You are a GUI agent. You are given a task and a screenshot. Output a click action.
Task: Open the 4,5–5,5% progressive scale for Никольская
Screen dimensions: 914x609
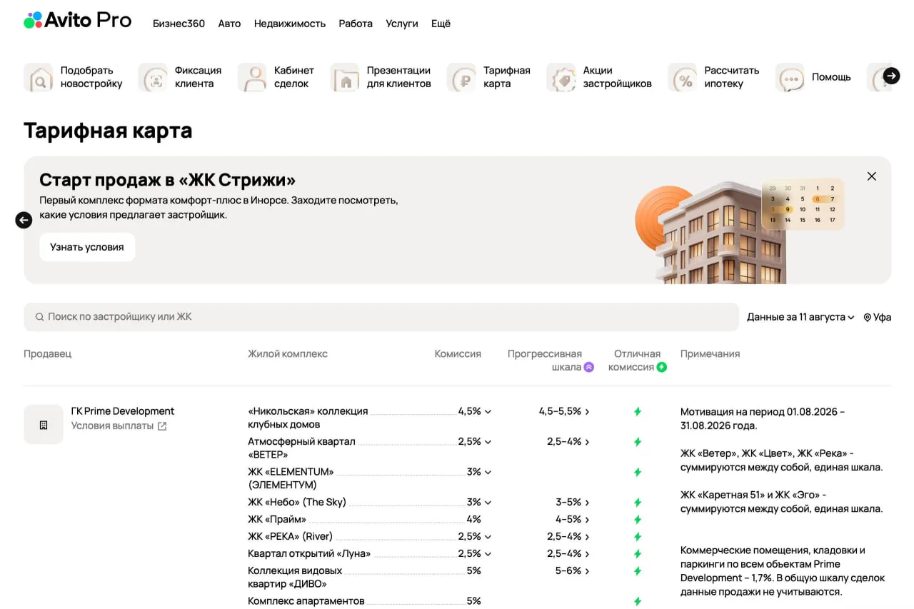(x=564, y=411)
